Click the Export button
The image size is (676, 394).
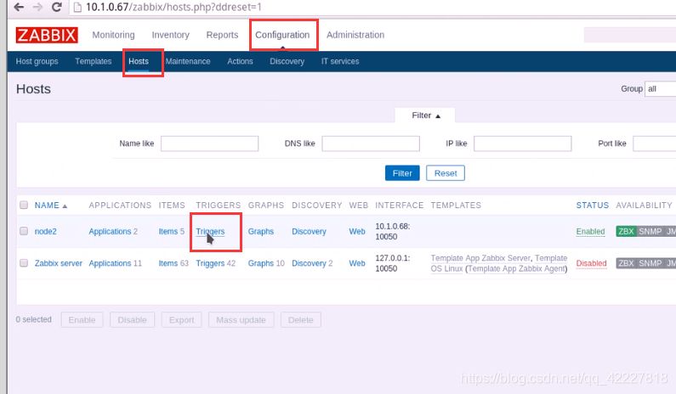(181, 320)
